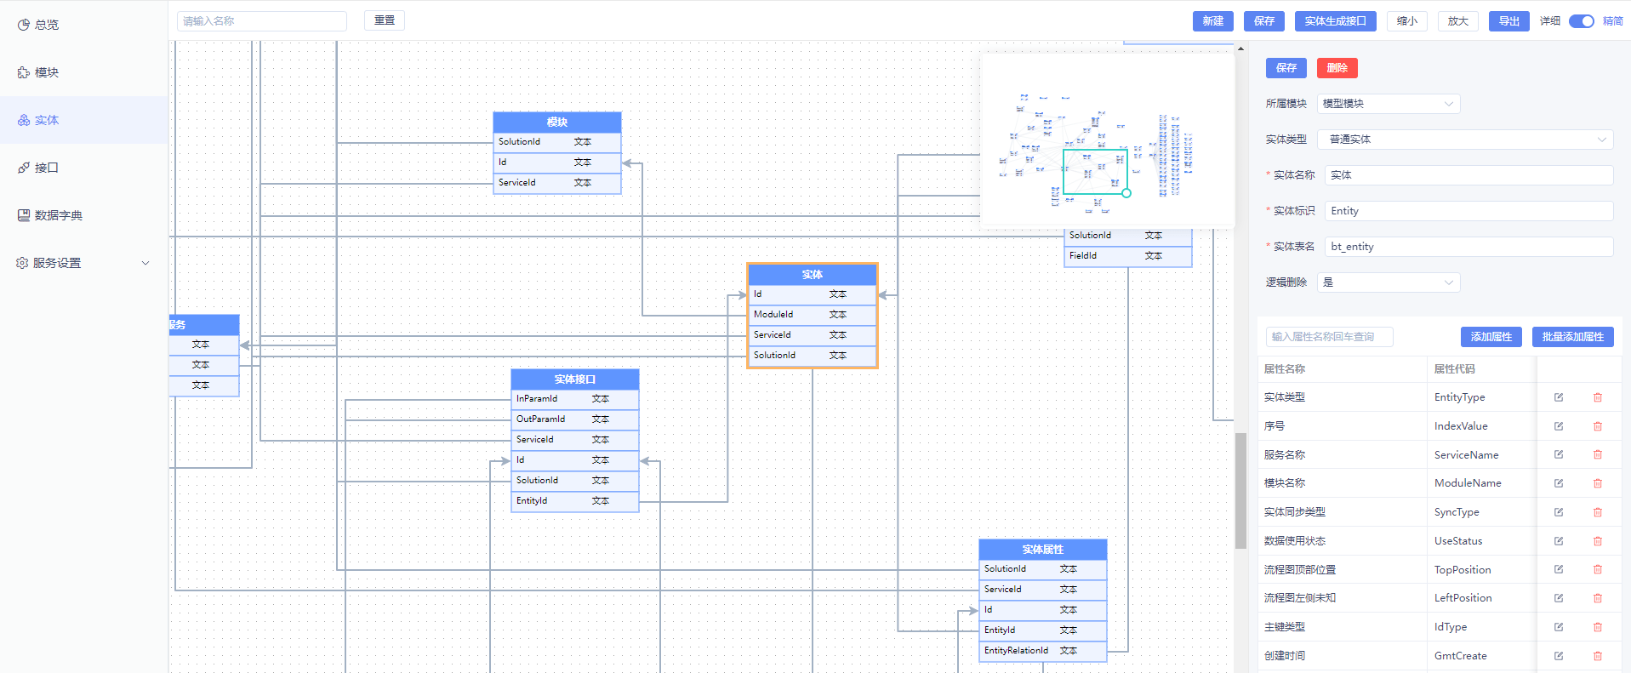Edit the TopPosition attribute
The image size is (1631, 673).
1559,569
